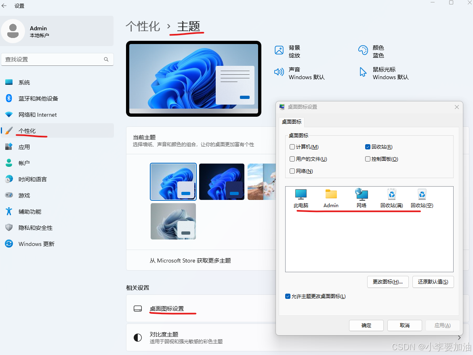Click the large current theme preview

193,79
